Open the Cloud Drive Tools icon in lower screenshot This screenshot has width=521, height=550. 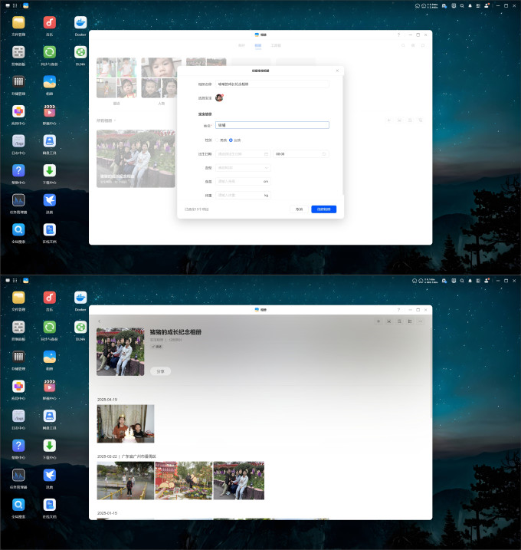point(49,416)
